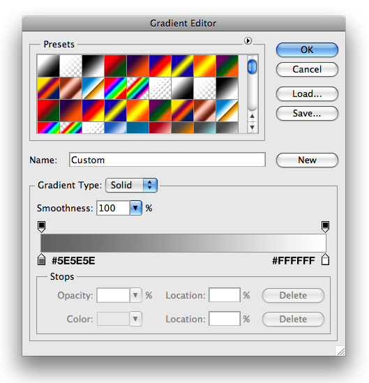The width and height of the screenshot is (369, 383).
Task: Pick the copper gradient preset in the second row
Action: [71, 88]
